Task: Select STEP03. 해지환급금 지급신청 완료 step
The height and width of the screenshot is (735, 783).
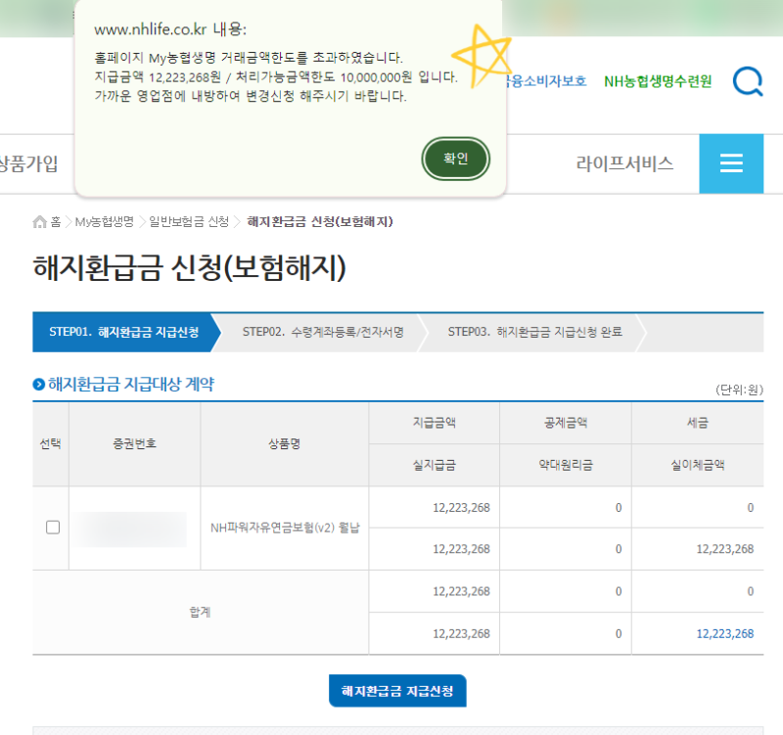Action: click(x=534, y=332)
